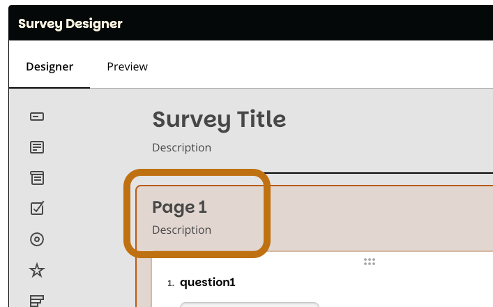Edit the survey Description text
Image resolution: width=493 pixels, height=307 pixels.
181,148
